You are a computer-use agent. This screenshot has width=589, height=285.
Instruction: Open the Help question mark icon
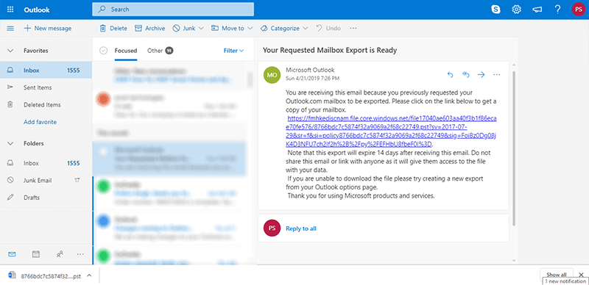[558, 10]
